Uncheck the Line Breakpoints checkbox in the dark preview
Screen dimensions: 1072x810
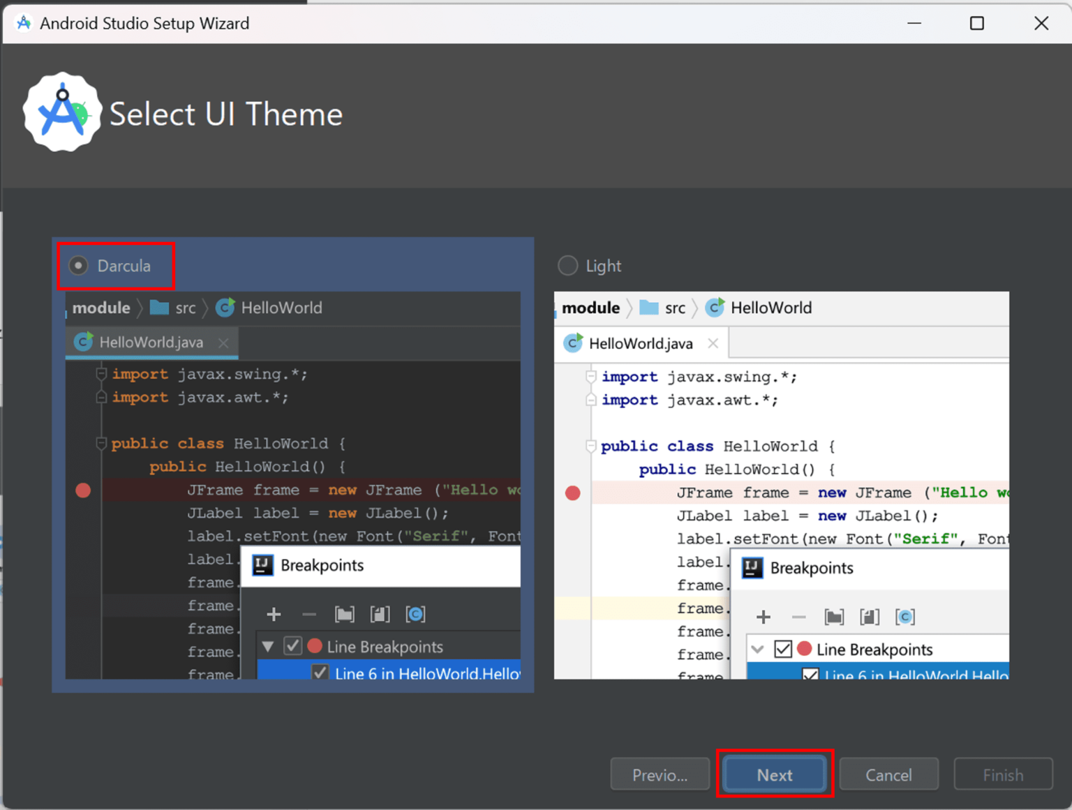pos(292,645)
